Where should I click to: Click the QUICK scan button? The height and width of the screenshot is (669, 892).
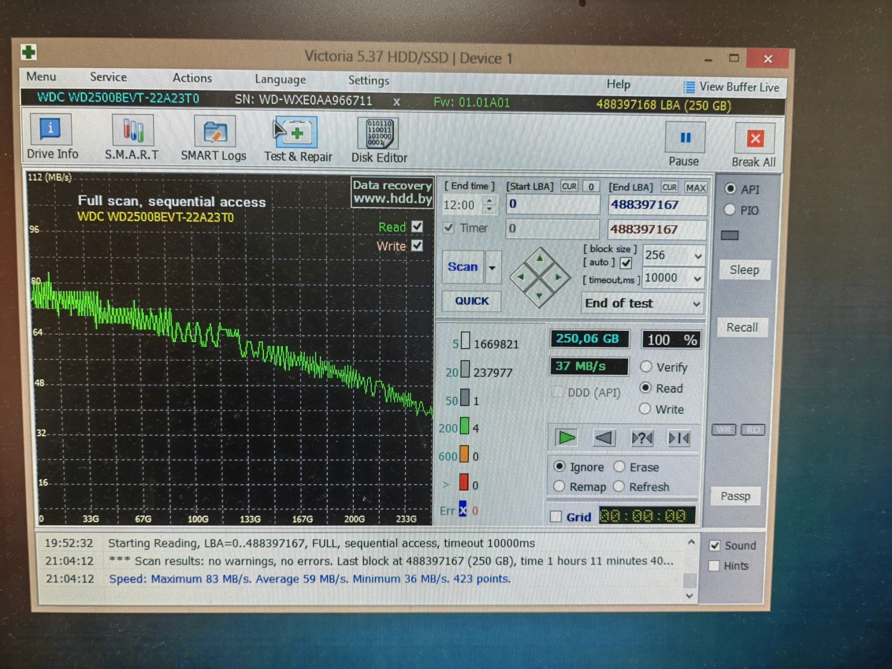471,301
